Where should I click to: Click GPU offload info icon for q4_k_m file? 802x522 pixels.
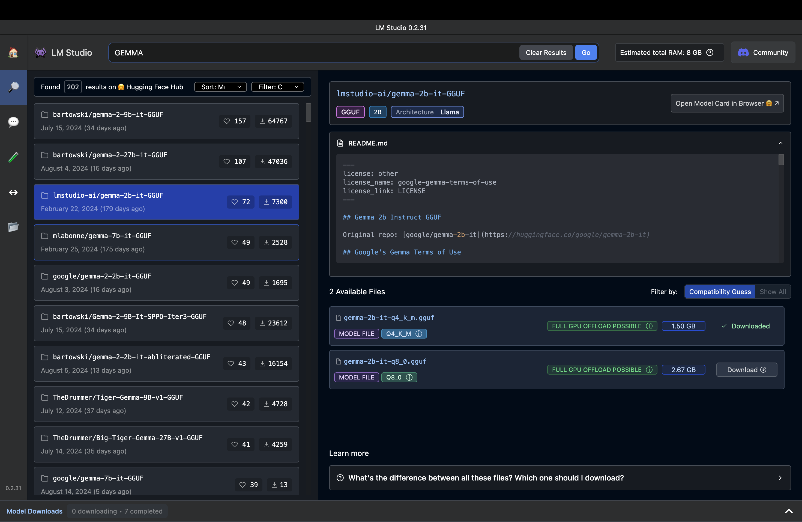[649, 326]
